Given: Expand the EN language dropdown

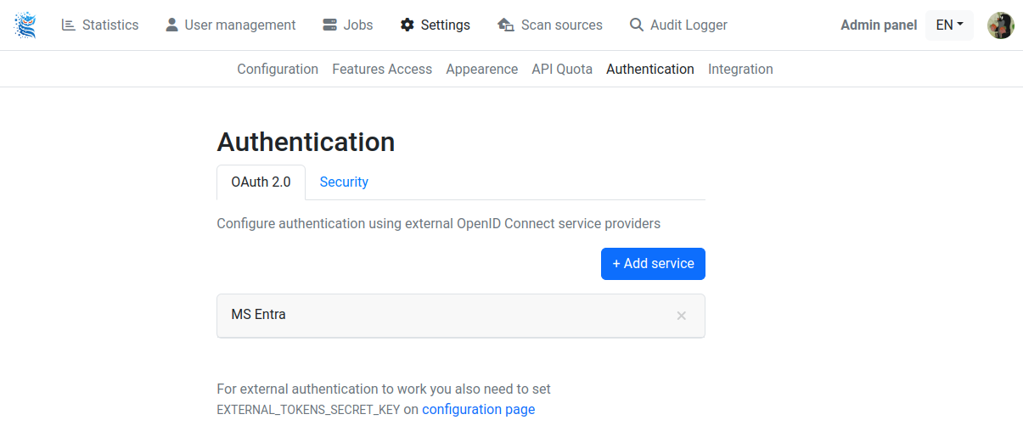Looking at the screenshot, I should click(x=949, y=25).
